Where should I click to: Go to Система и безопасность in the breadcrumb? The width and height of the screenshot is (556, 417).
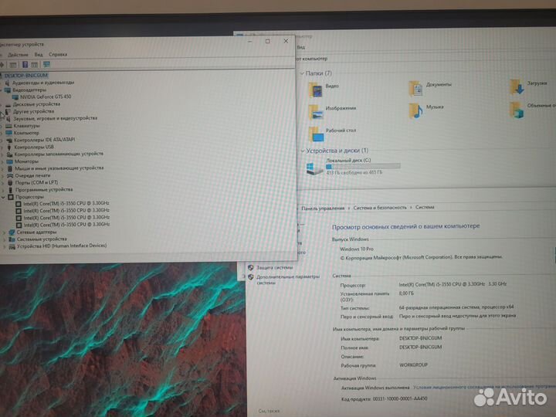pos(380,208)
